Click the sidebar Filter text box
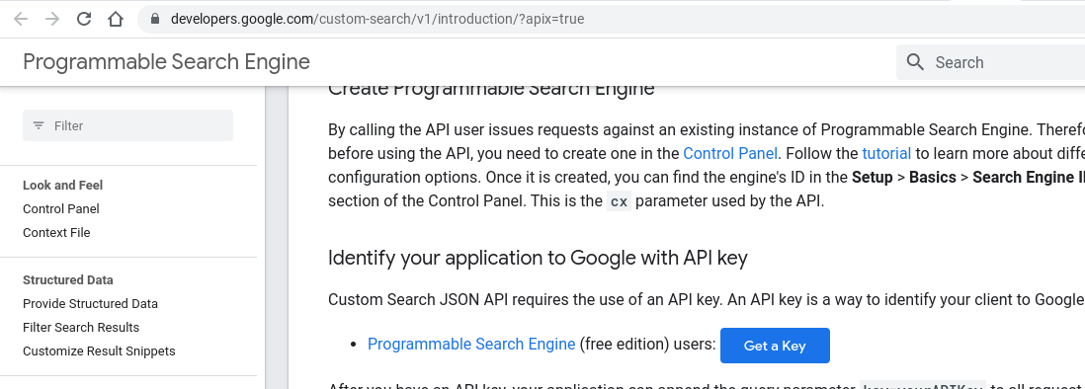 tap(128, 125)
